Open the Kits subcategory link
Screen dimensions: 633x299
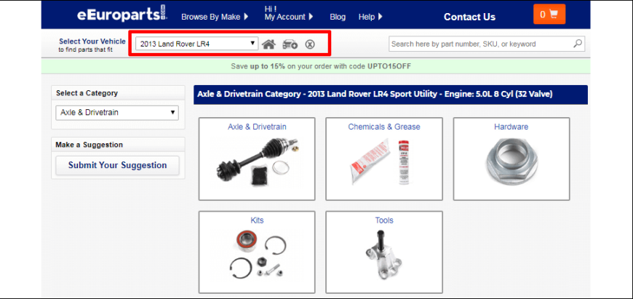tap(257, 220)
